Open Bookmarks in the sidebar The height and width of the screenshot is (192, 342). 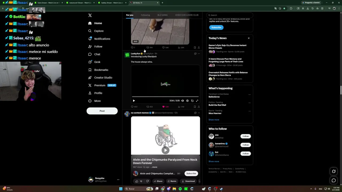pos(98,70)
